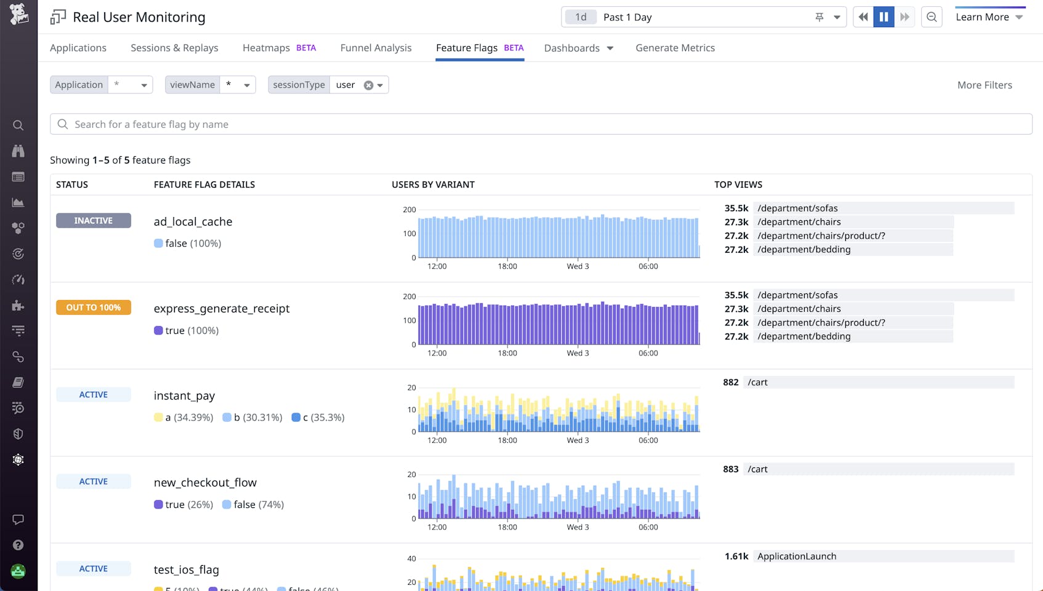The image size is (1043, 591).
Task: Select the Events list icon in the sidebar
Action: [x=18, y=177]
